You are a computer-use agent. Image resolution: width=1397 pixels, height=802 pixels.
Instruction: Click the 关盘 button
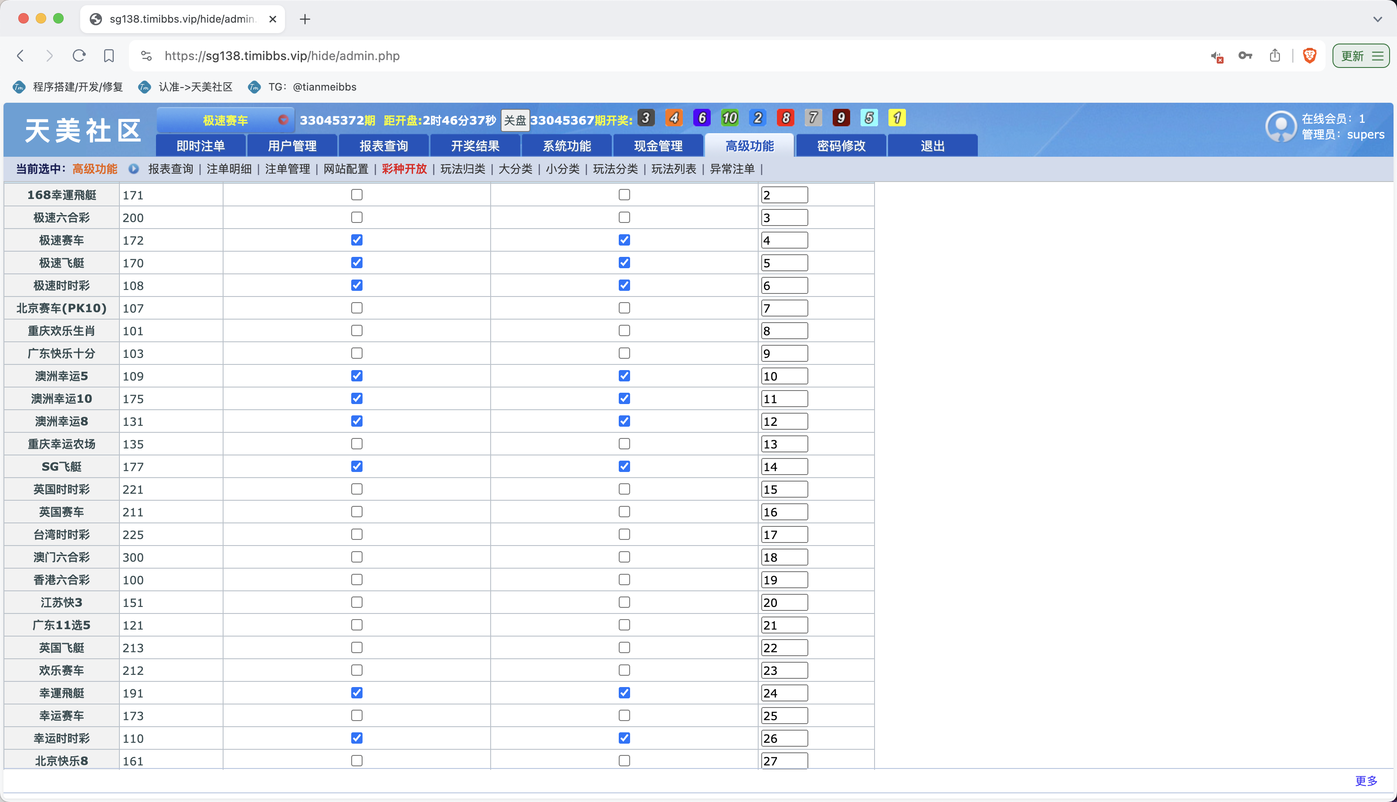[515, 120]
